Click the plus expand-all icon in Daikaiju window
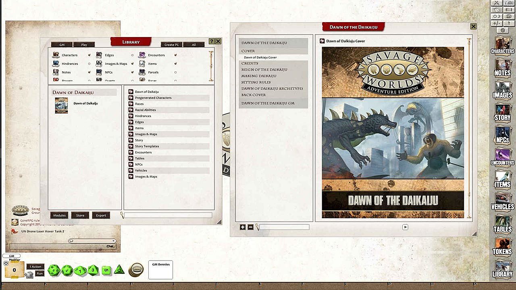The height and width of the screenshot is (290, 516). (x=243, y=227)
